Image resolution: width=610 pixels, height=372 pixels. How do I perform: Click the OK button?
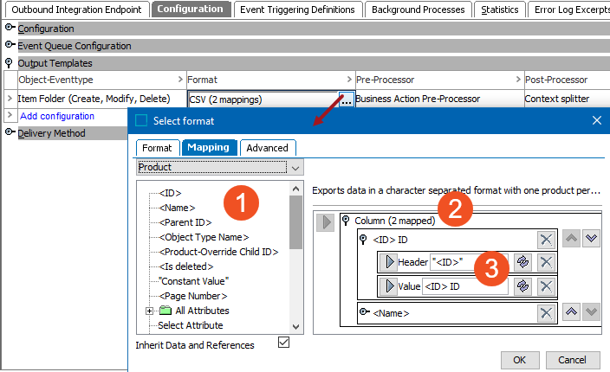[519, 359]
